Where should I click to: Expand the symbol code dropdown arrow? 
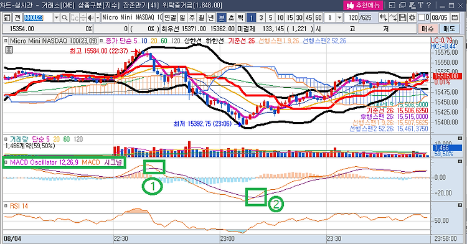click(56, 18)
